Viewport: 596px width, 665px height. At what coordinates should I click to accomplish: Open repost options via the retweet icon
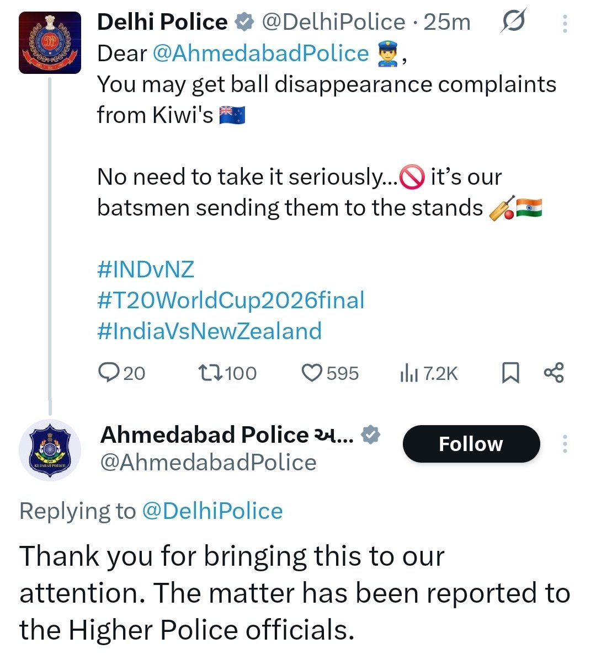[x=212, y=373]
